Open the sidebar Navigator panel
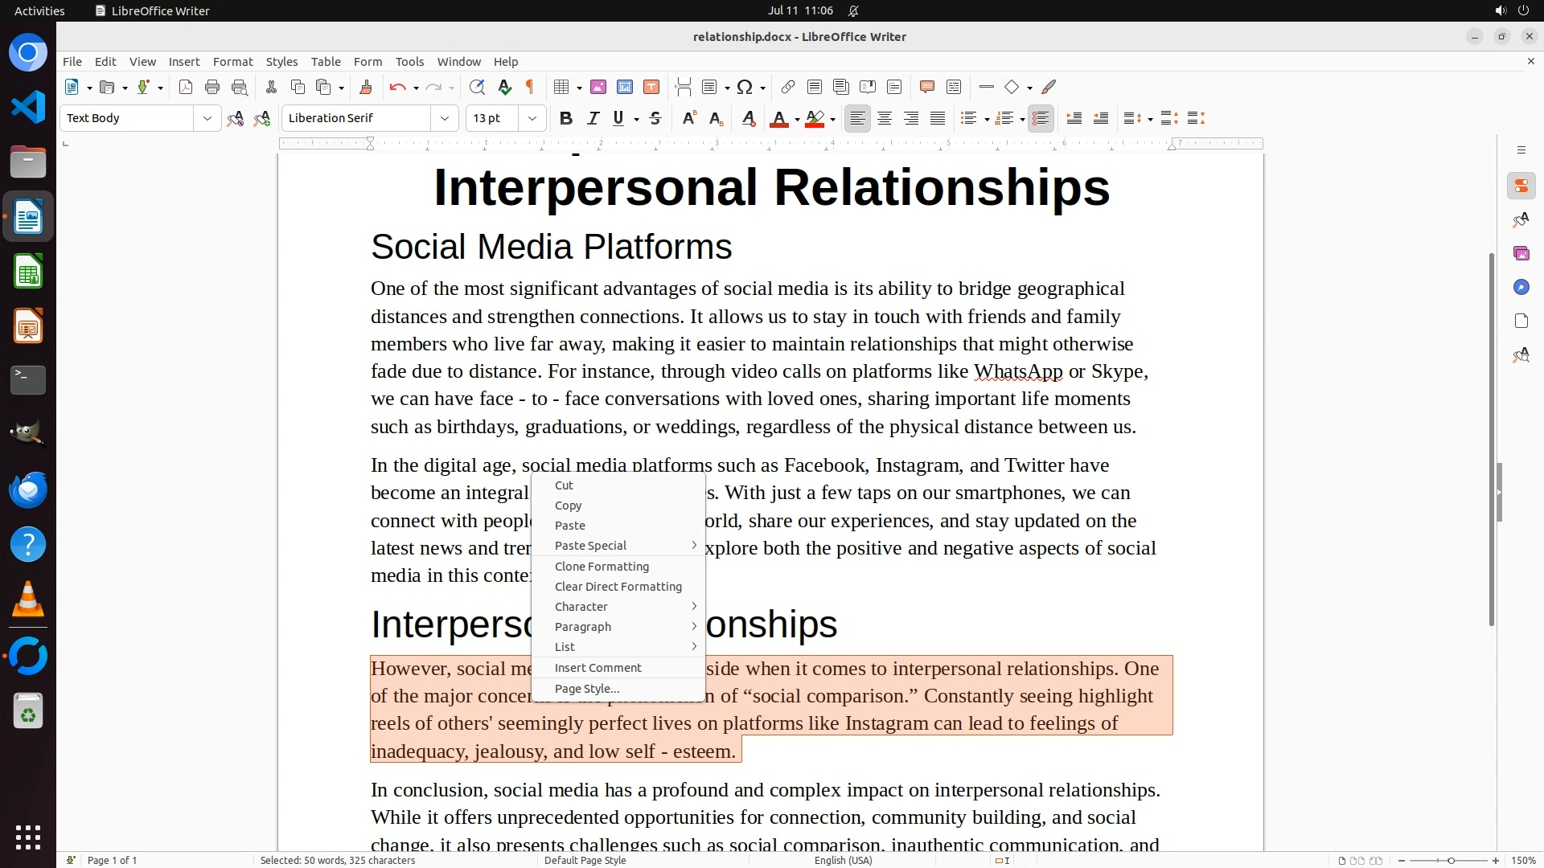Screen dimensions: 1544x868 click(x=1521, y=287)
